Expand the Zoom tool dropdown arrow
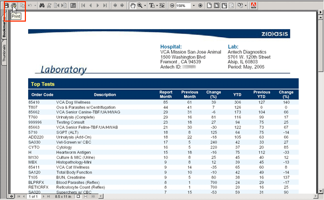 (x=145, y=5)
